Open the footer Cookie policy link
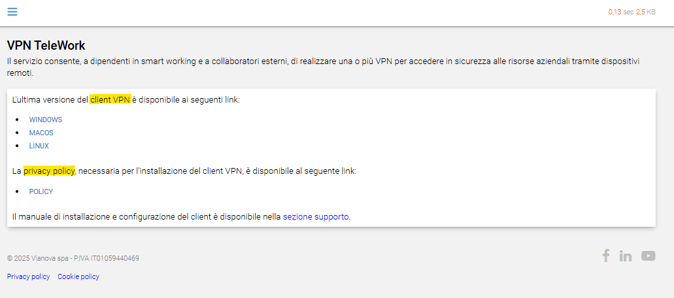The image size is (674, 298). point(78,276)
